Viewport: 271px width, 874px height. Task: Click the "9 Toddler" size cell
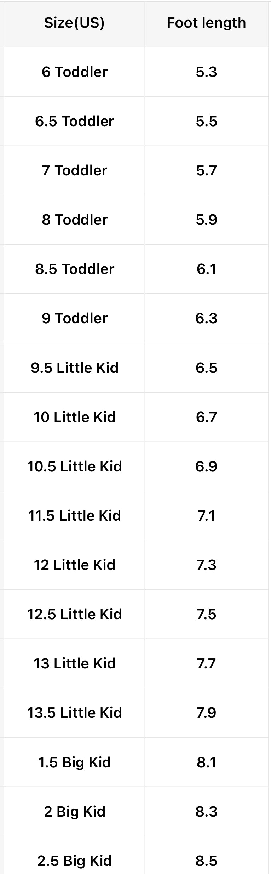pos(74,318)
